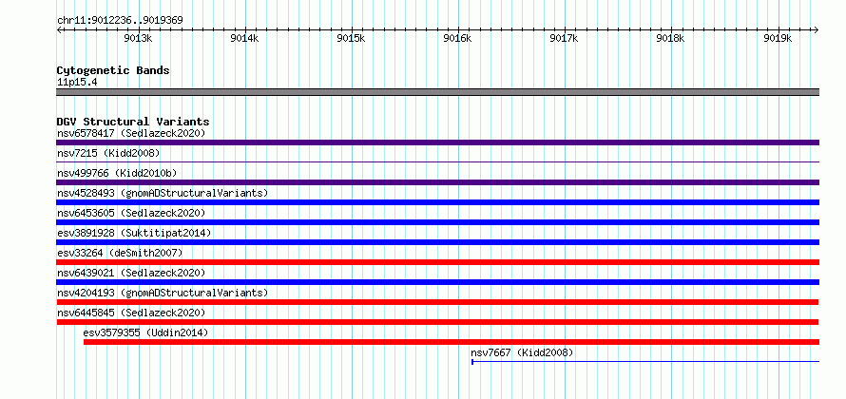Click the 9017k ruler tick label
846x399 pixels.
pos(565,38)
